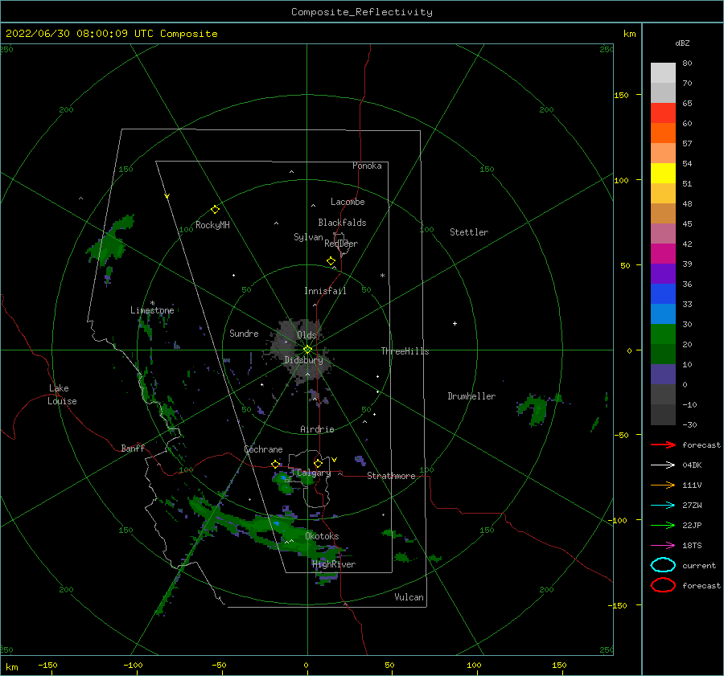The width and height of the screenshot is (724, 676).
Task: Select the orange 111V arrow icon
Action: pyautogui.click(x=663, y=485)
